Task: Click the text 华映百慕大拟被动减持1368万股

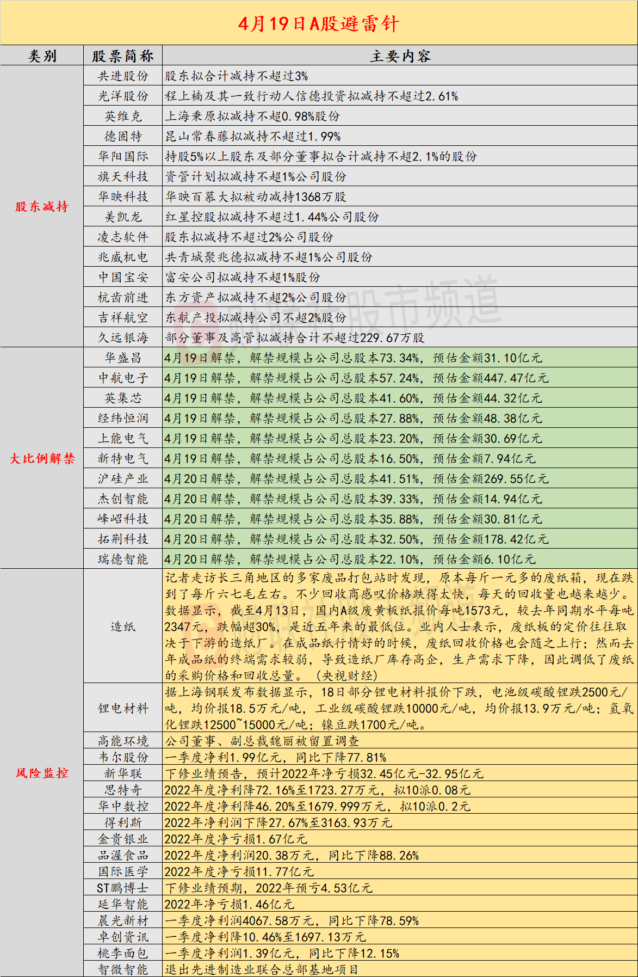Action: [x=256, y=196]
